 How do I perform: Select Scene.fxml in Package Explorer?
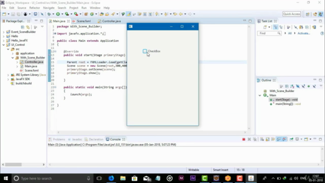point(31,71)
